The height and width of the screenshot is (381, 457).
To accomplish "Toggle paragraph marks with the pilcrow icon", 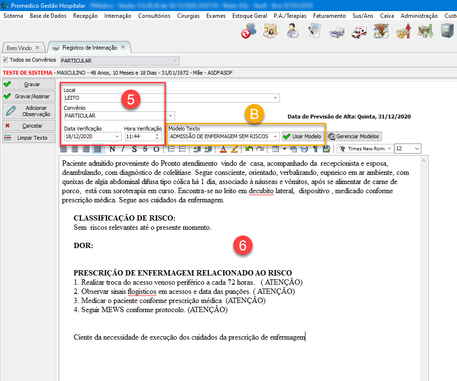I will tap(316, 149).
